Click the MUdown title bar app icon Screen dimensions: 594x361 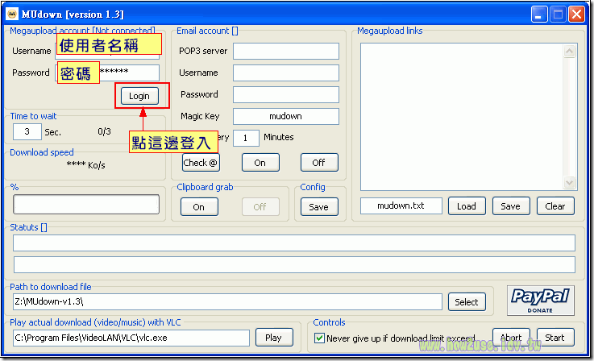pyautogui.click(x=12, y=14)
